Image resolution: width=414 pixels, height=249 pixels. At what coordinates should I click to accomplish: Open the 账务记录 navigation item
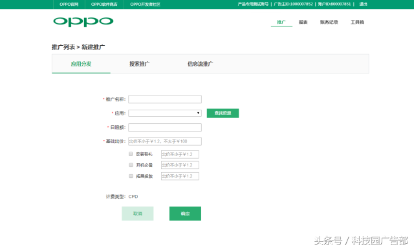(x=329, y=22)
